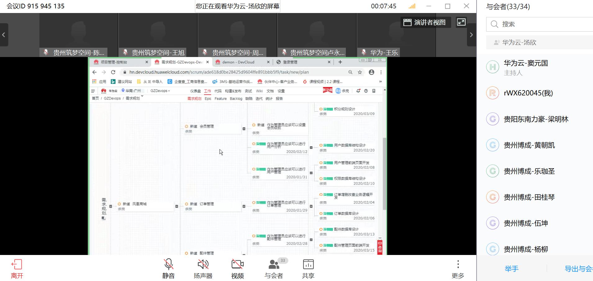This screenshot has height=281, width=593.
Task: Click the red 咨询 consult button
Action: click(x=380, y=247)
